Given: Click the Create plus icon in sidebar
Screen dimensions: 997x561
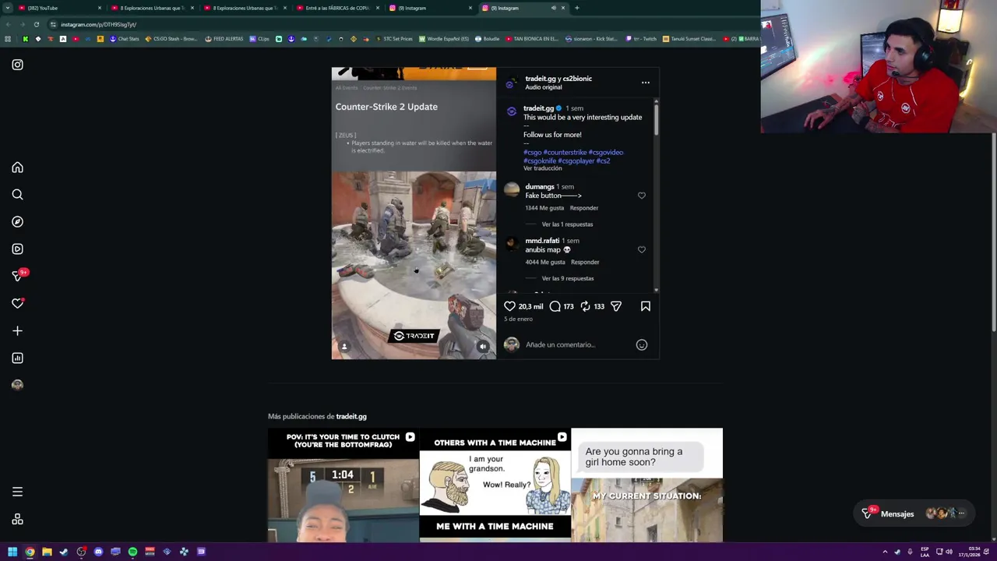Looking at the screenshot, I should 17,331.
